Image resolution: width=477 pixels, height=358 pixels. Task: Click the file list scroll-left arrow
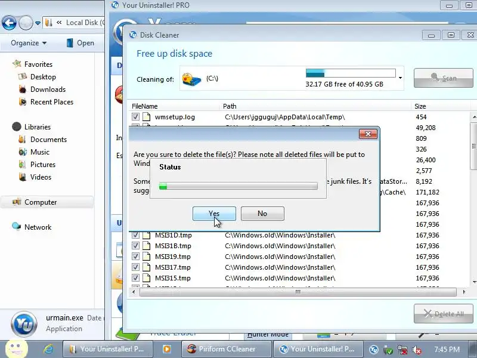(x=133, y=292)
